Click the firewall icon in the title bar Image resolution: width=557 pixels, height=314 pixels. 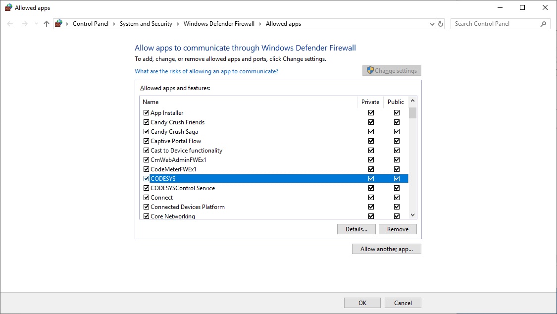8,7
